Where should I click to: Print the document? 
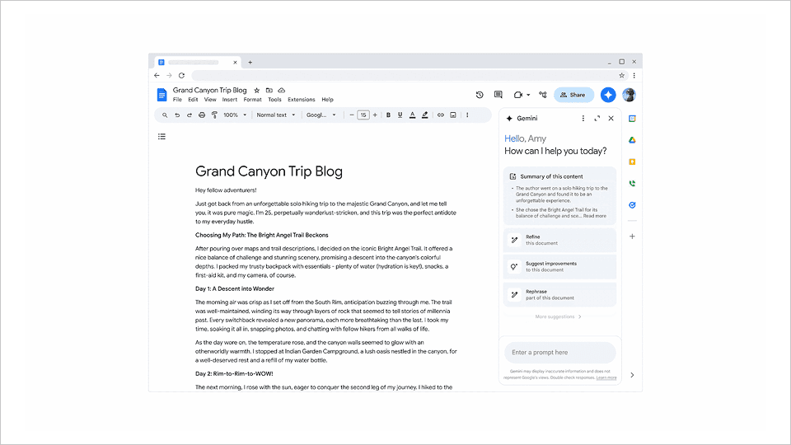point(202,115)
